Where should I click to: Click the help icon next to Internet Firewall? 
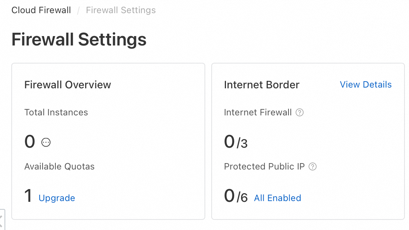[x=300, y=112]
